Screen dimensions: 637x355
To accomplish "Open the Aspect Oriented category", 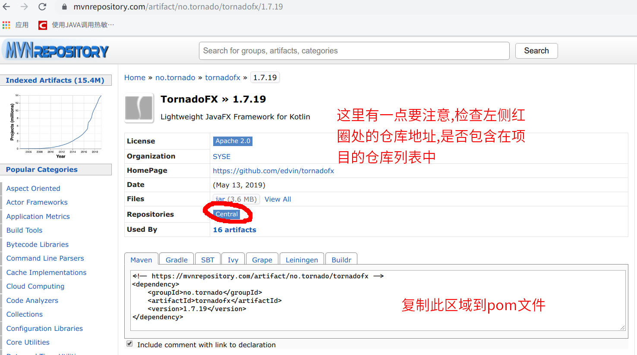I will [x=33, y=188].
